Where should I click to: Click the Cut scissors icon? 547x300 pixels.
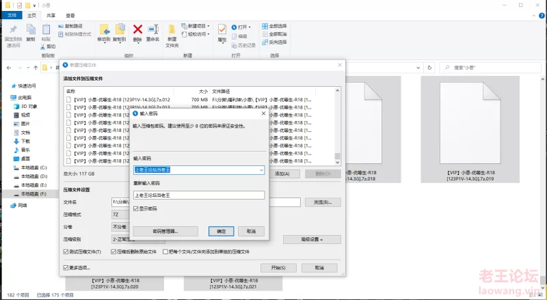43,46
